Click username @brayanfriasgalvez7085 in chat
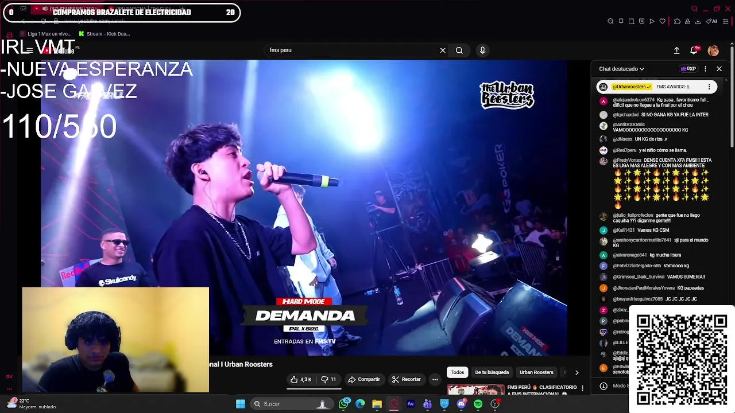The width and height of the screenshot is (735, 413). (638, 299)
